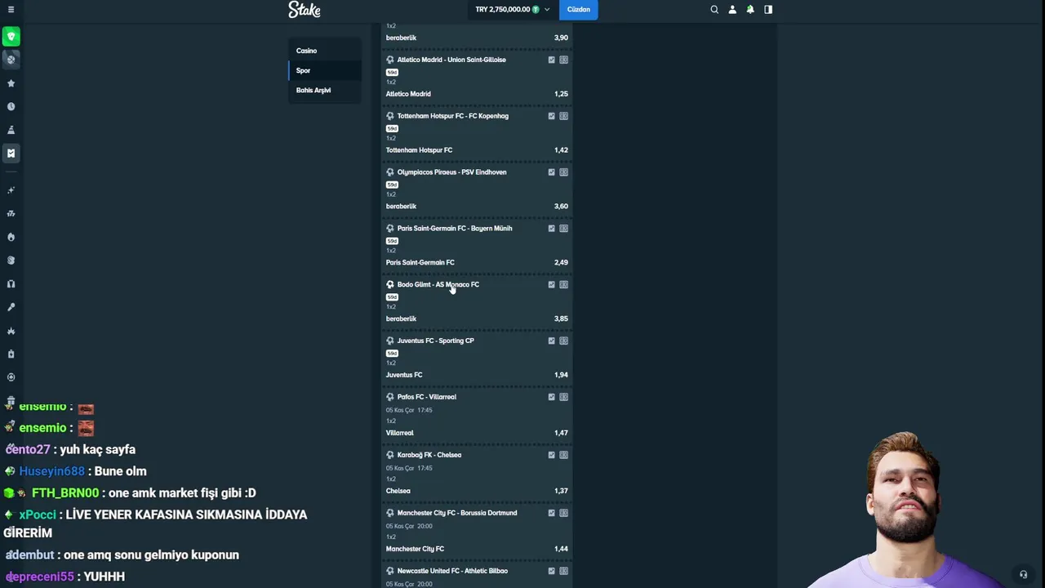Open statistics icon for Tottenham Hotspur match
The image size is (1045, 588).
pyautogui.click(x=551, y=116)
